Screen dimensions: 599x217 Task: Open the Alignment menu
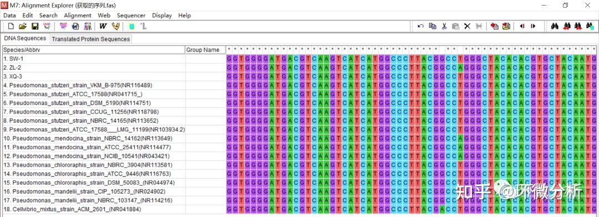(x=78, y=15)
